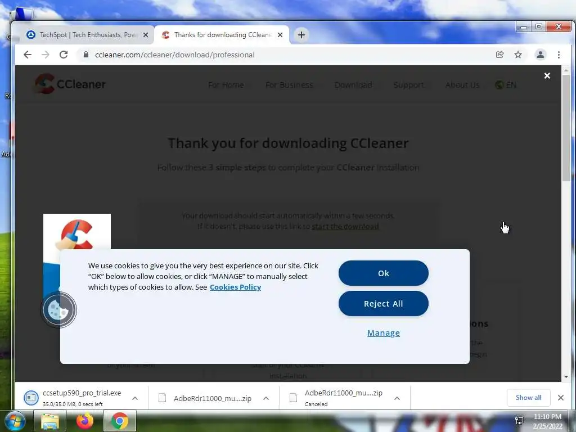Click the CCleaner installer image thumbnail
The width and height of the screenshot is (576, 432).
tap(76, 231)
